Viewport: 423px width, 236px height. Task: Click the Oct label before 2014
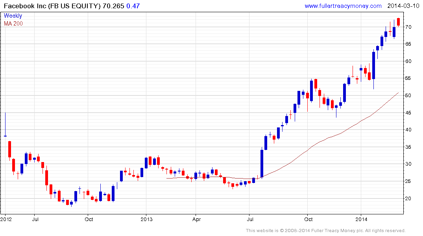pos(308,219)
